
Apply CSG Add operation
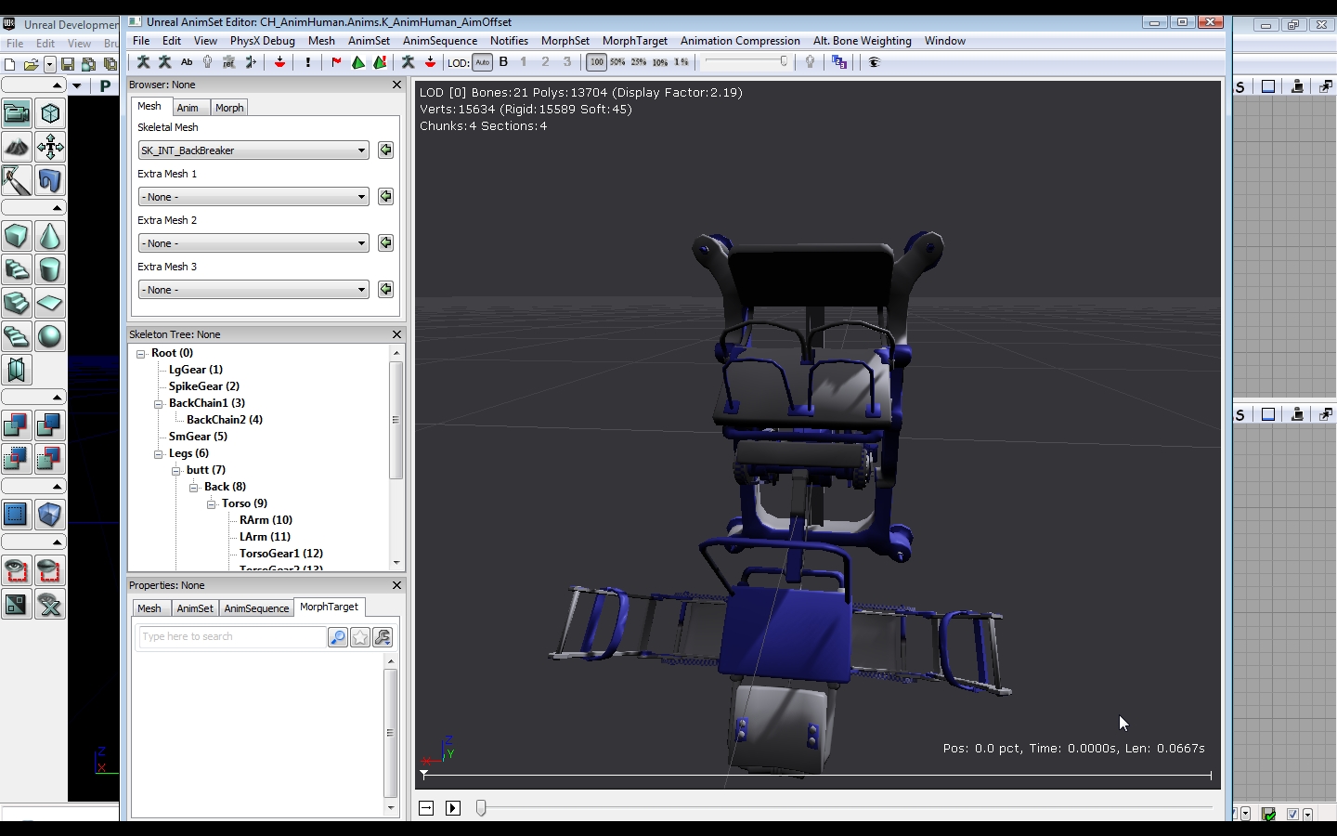[17, 425]
